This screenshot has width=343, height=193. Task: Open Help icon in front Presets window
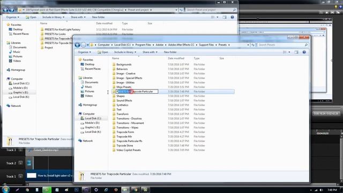coord(304,52)
